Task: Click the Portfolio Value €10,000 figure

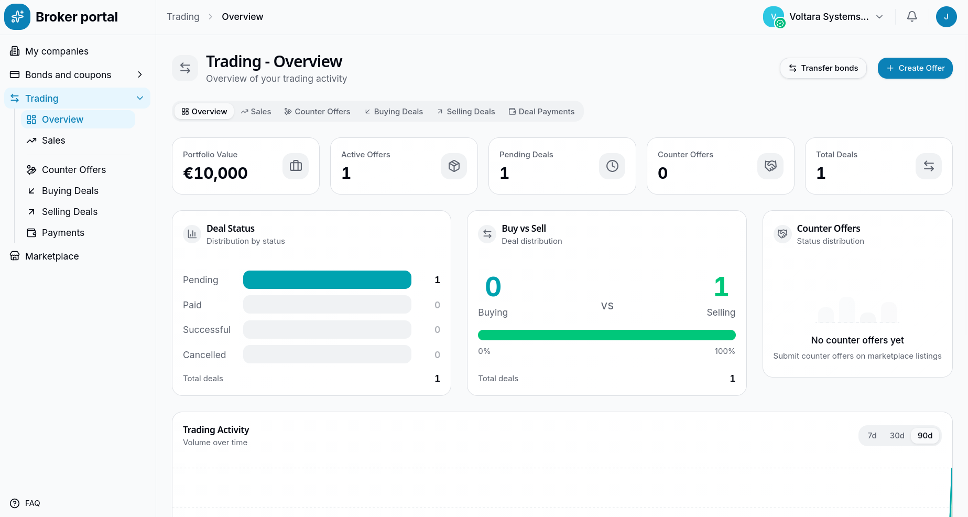Action: (x=215, y=173)
